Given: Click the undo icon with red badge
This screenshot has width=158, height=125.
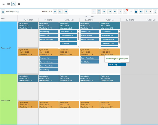Looking at the screenshot, I should [x=125, y=12].
